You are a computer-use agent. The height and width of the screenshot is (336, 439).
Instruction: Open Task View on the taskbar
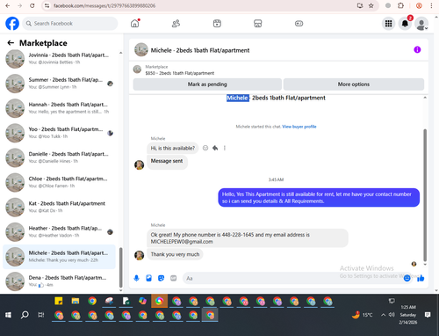click(41, 315)
